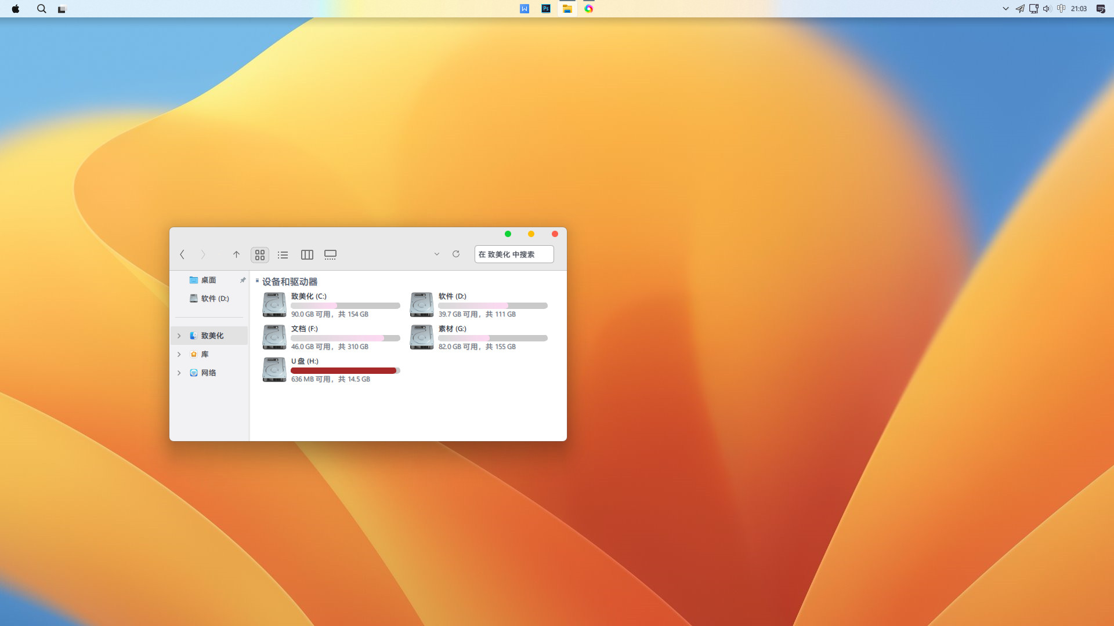Unpin the 桌面 sidebar entry

[243, 280]
